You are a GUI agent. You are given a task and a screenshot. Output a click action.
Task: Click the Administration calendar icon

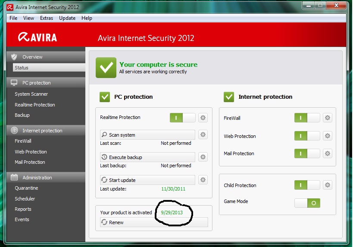pyautogui.click(x=14, y=177)
